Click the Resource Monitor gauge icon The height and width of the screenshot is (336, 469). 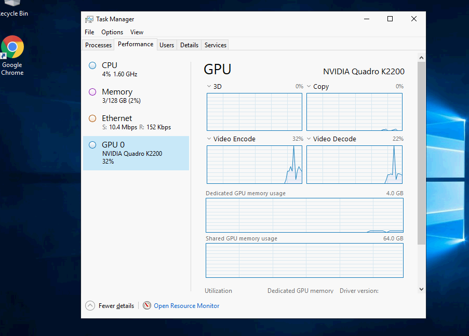pyautogui.click(x=146, y=305)
